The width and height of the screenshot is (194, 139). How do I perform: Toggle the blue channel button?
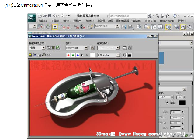(78, 55)
